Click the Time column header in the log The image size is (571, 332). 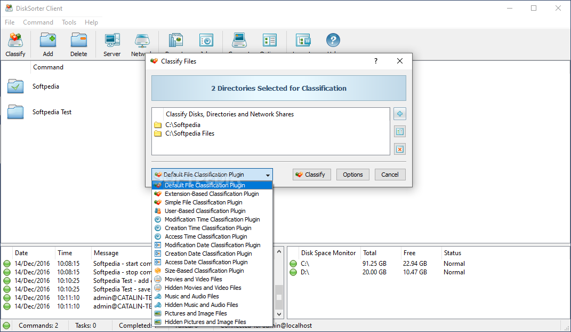pos(65,253)
